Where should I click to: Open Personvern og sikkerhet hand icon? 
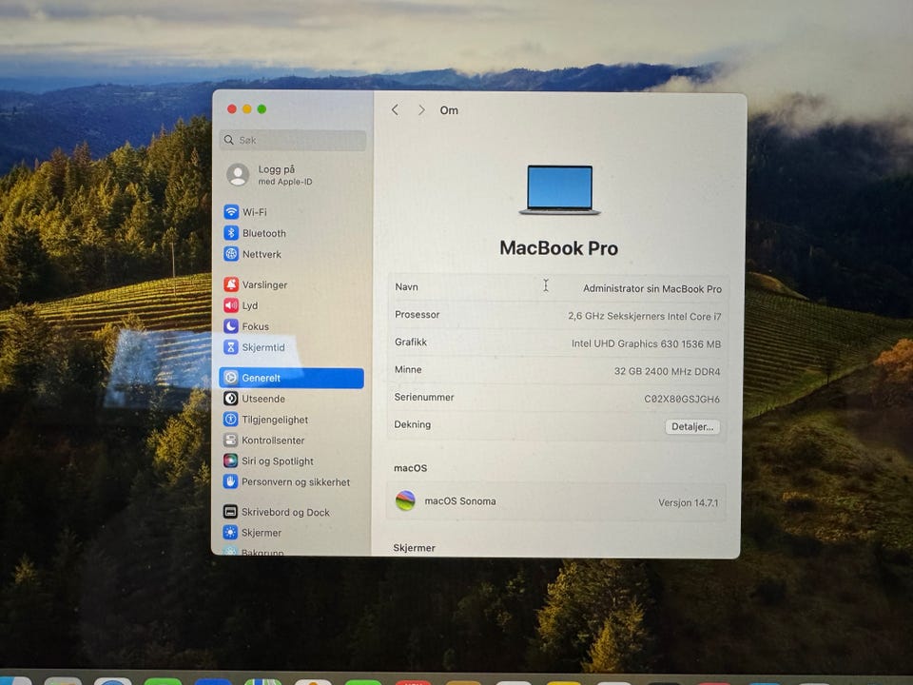[x=230, y=481]
